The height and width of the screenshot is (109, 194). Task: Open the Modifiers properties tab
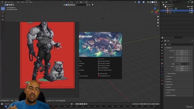162,66
